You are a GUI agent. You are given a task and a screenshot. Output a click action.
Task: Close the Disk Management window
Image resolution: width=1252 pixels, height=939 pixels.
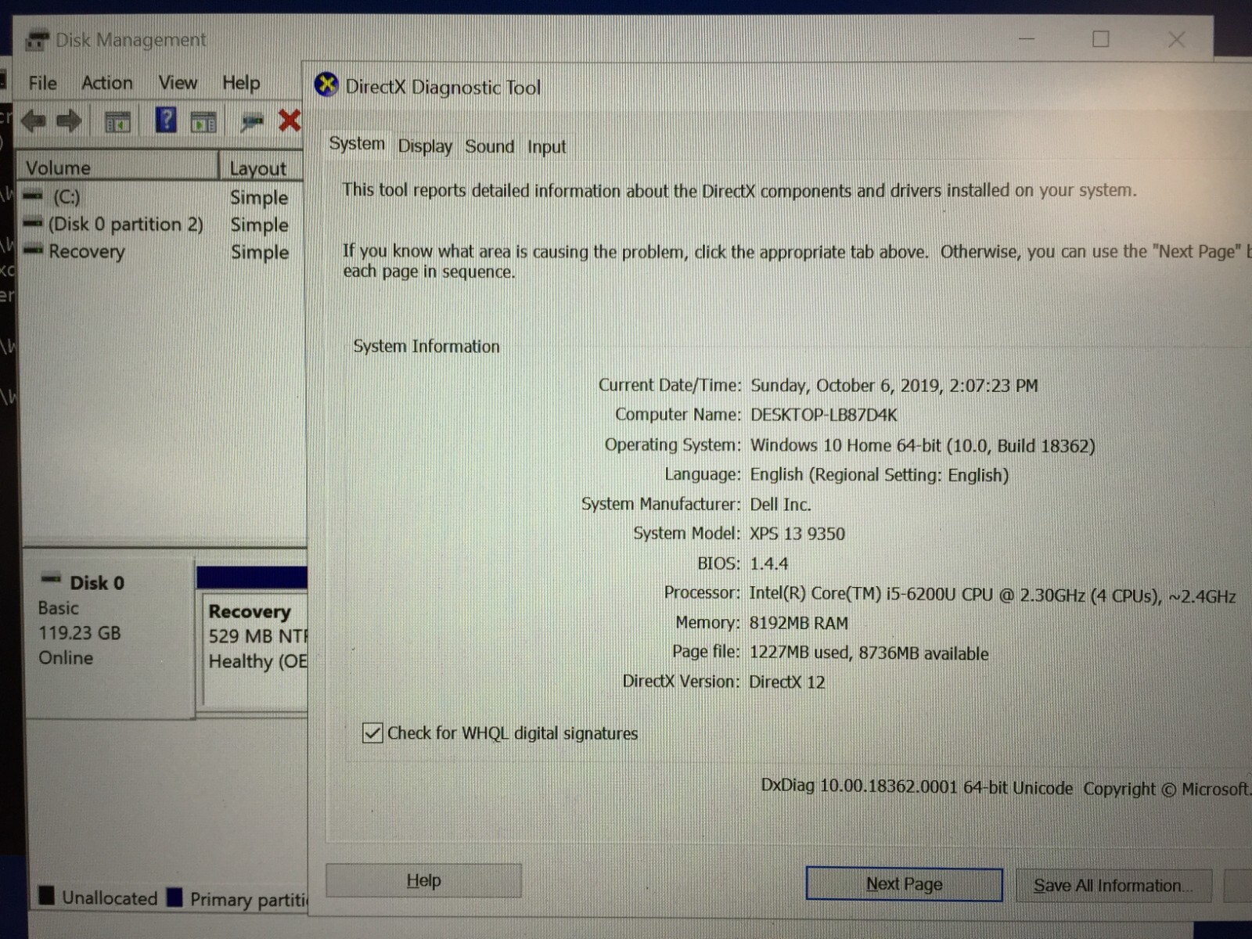(x=1176, y=39)
